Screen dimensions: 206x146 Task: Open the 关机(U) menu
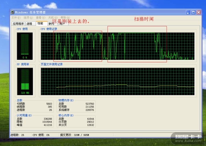pos(53,17)
